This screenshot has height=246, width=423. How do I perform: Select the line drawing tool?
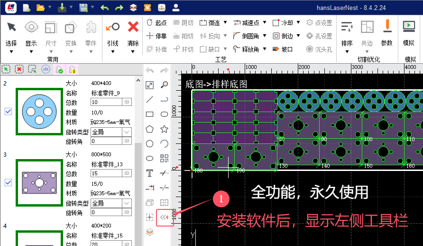click(x=149, y=100)
